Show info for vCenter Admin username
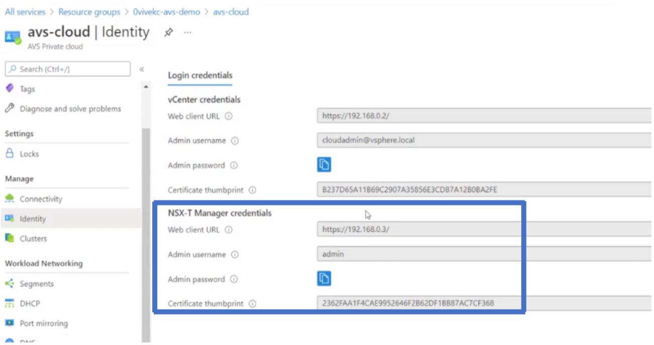Viewport: 654px width, 345px height. (235, 141)
